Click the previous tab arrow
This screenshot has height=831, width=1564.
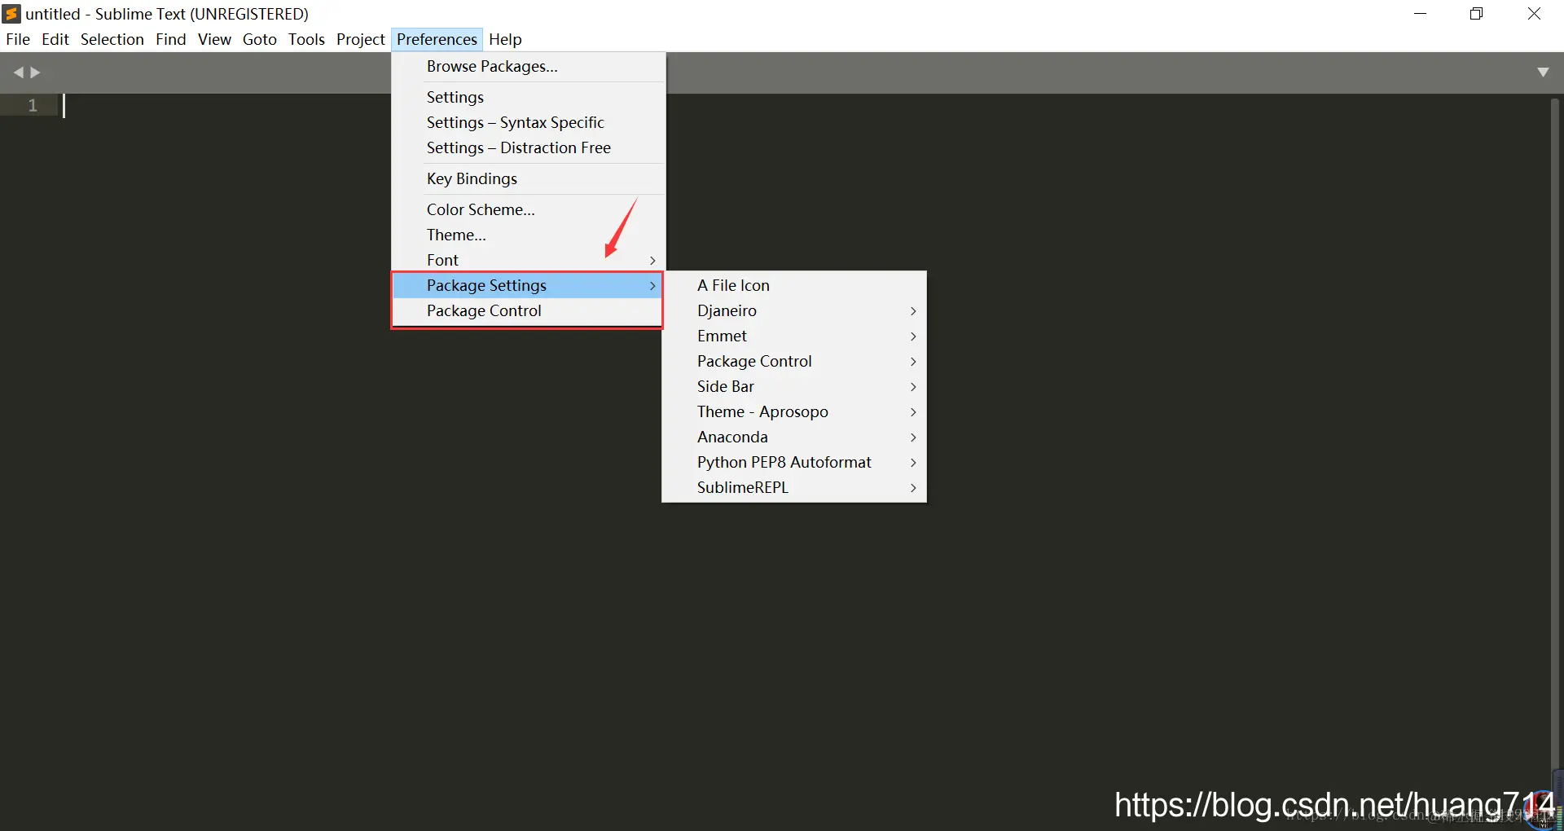[x=18, y=73]
